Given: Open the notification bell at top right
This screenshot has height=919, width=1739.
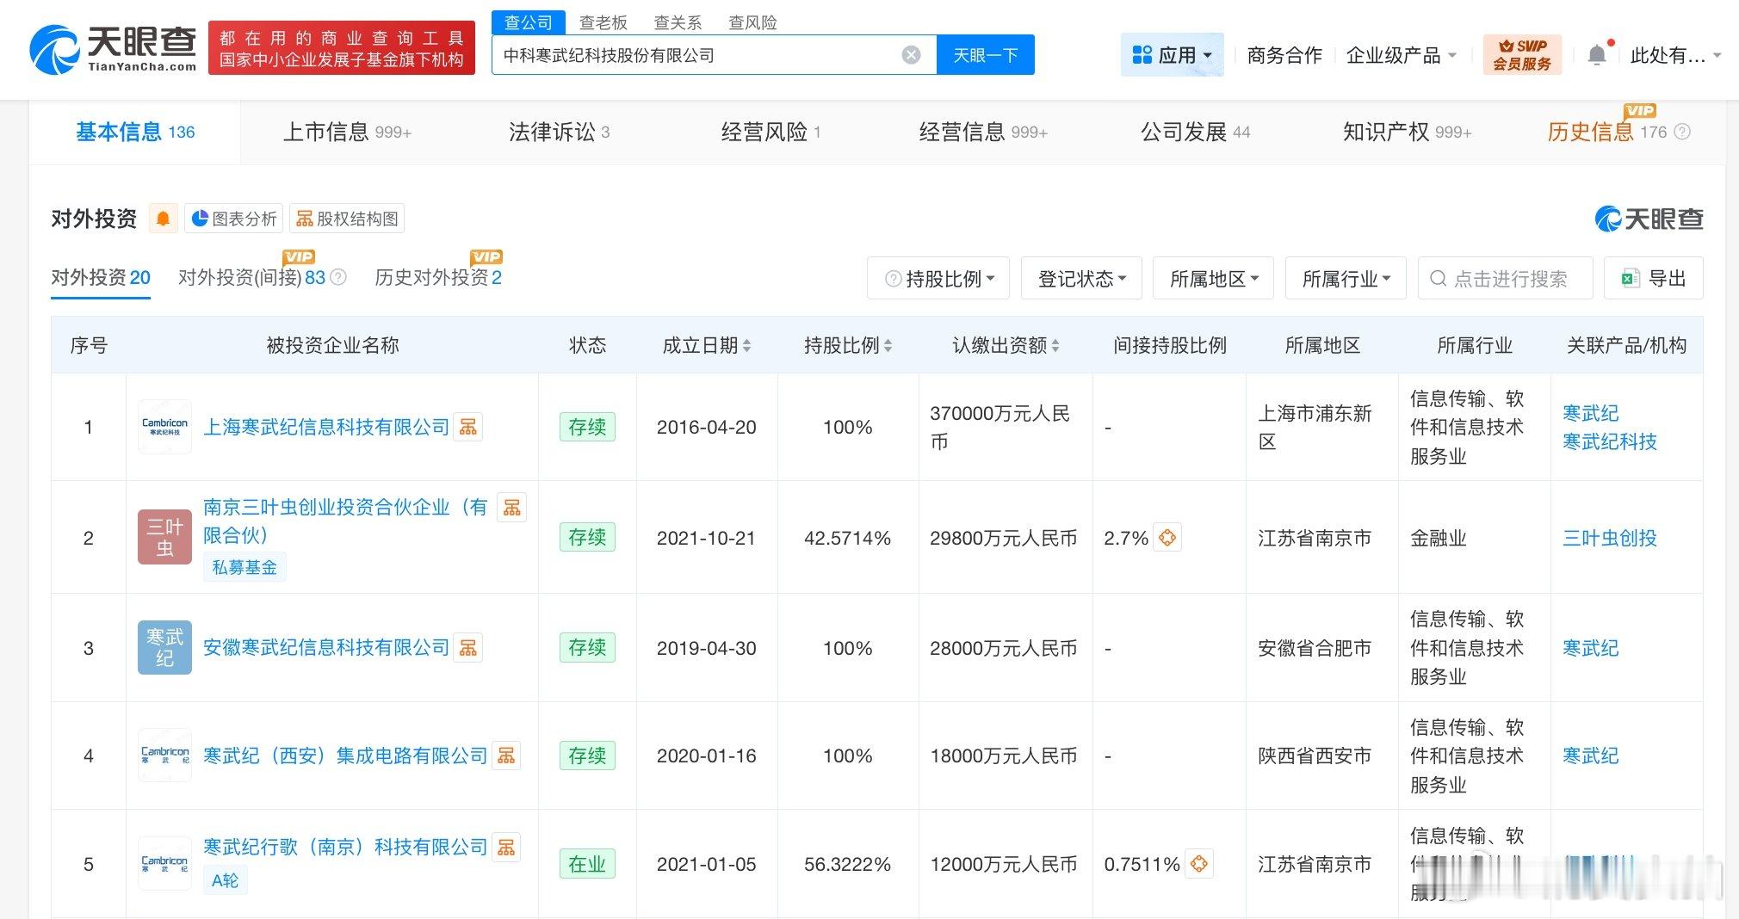Looking at the screenshot, I should (1597, 53).
